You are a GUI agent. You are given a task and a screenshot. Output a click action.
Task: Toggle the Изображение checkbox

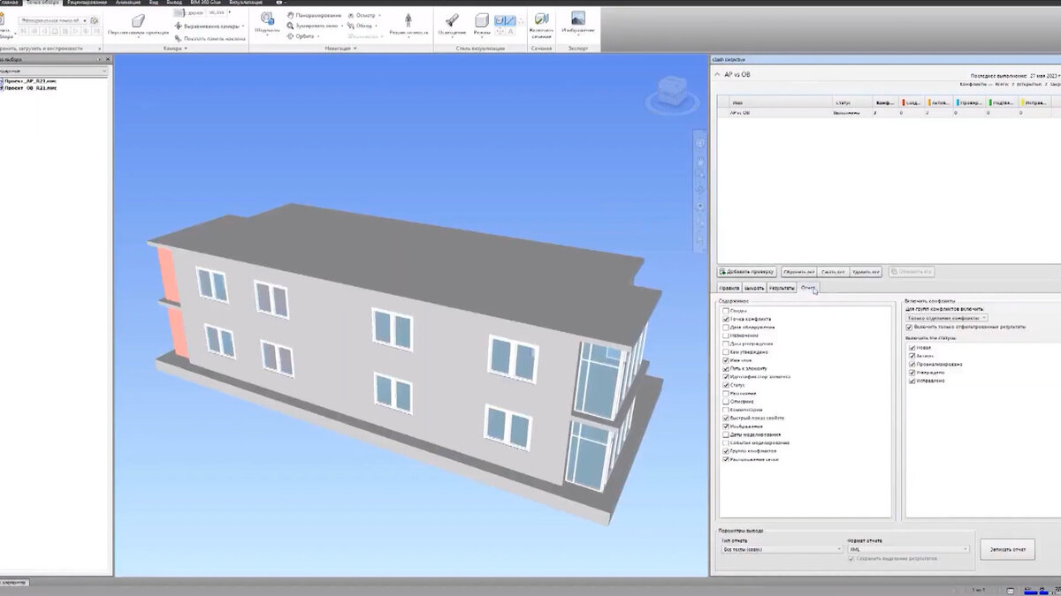point(726,426)
